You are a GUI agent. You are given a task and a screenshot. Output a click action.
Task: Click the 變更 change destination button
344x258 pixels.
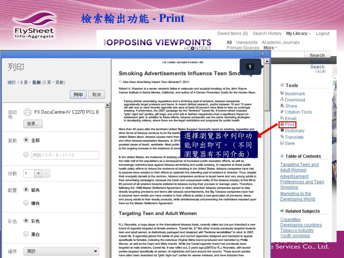pos(33,124)
